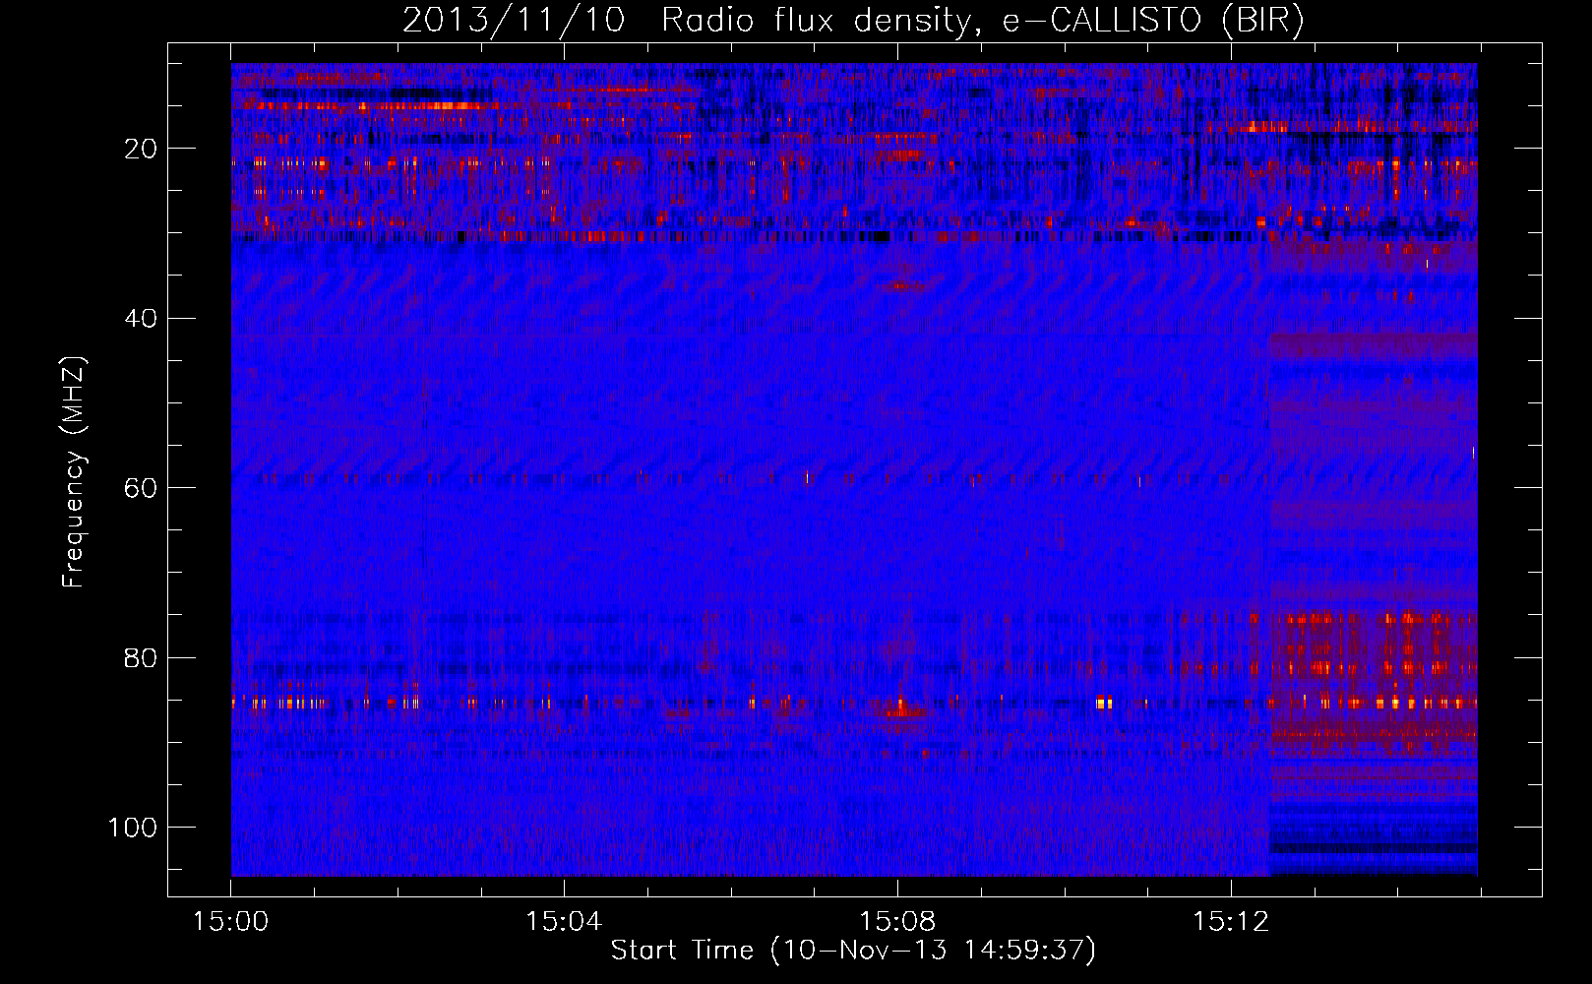Click the 'Start Time (10-Nov-13 14:59:37)' axis label
Image resolution: width=1592 pixels, height=984 pixels.
[853, 951]
